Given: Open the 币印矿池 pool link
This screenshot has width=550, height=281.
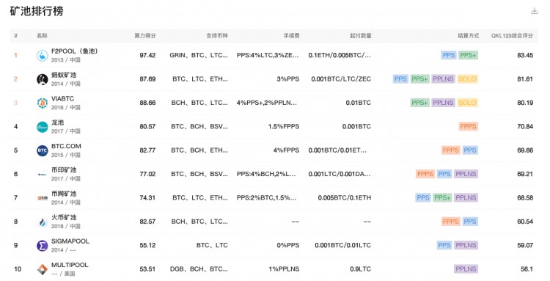Looking at the screenshot, I should (64, 169).
